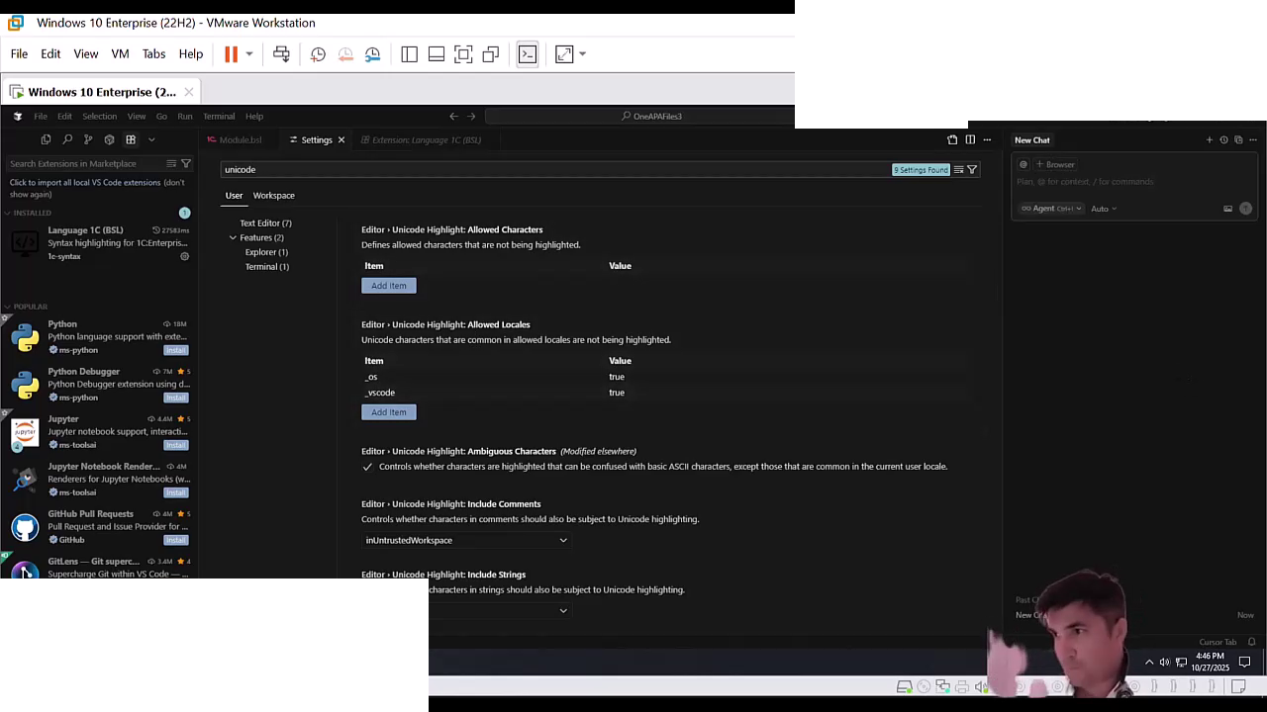Open the Extensions view in the activity bar
The width and height of the screenshot is (1267, 712).
[131, 139]
